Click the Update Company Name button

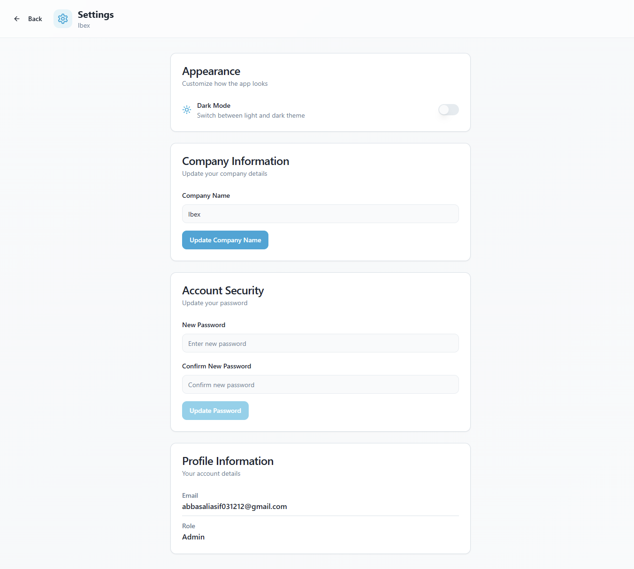(225, 240)
